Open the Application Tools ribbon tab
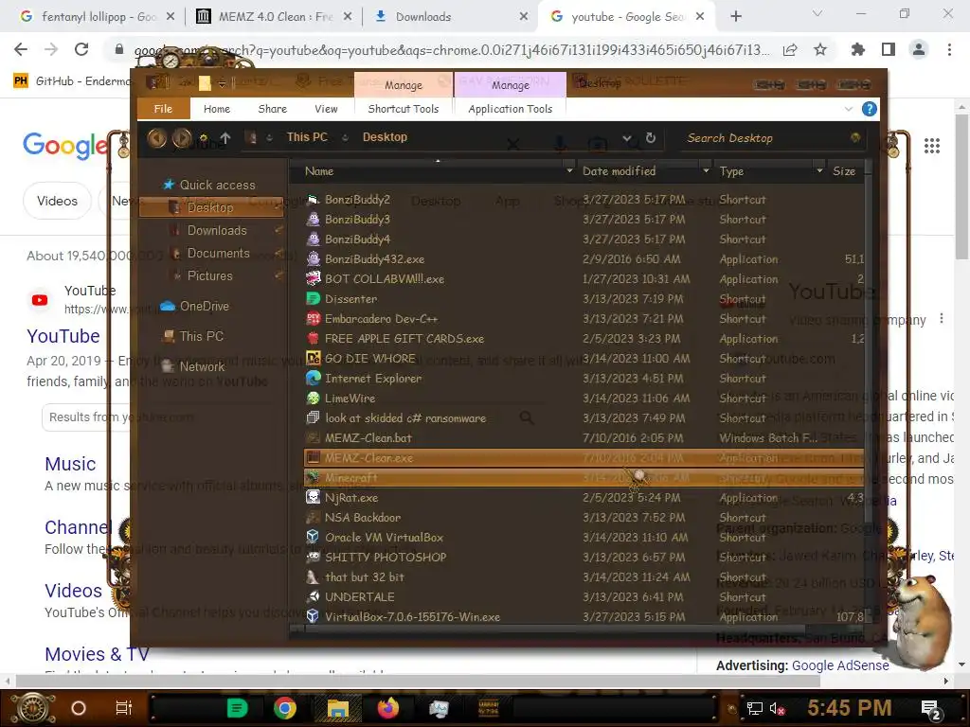970x727 pixels. click(511, 109)
